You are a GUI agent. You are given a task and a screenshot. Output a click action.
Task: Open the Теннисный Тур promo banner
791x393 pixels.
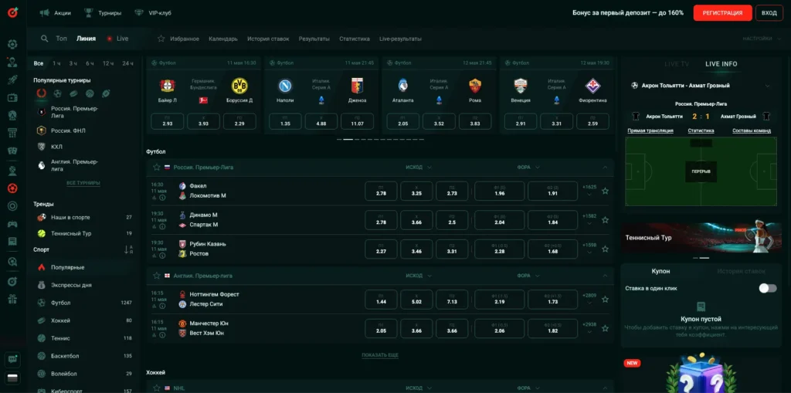tap(701, 236)
